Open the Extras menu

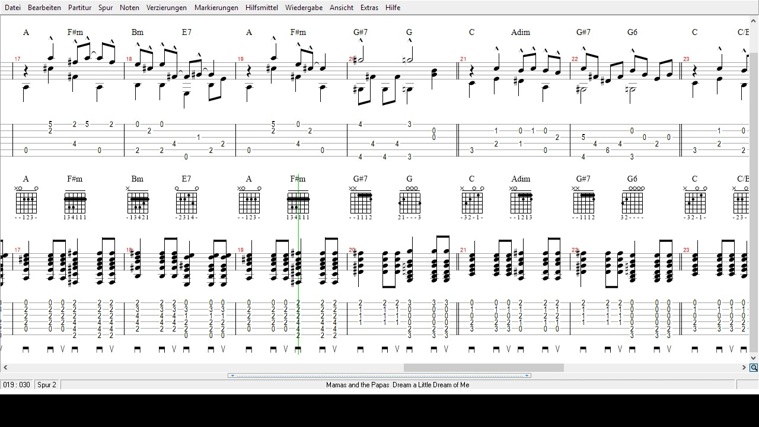tap(369, 8)
